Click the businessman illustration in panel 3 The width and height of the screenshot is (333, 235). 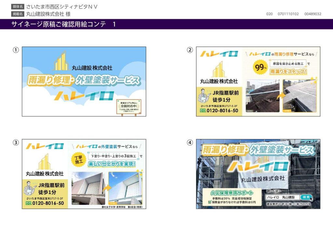coord(30,187)
